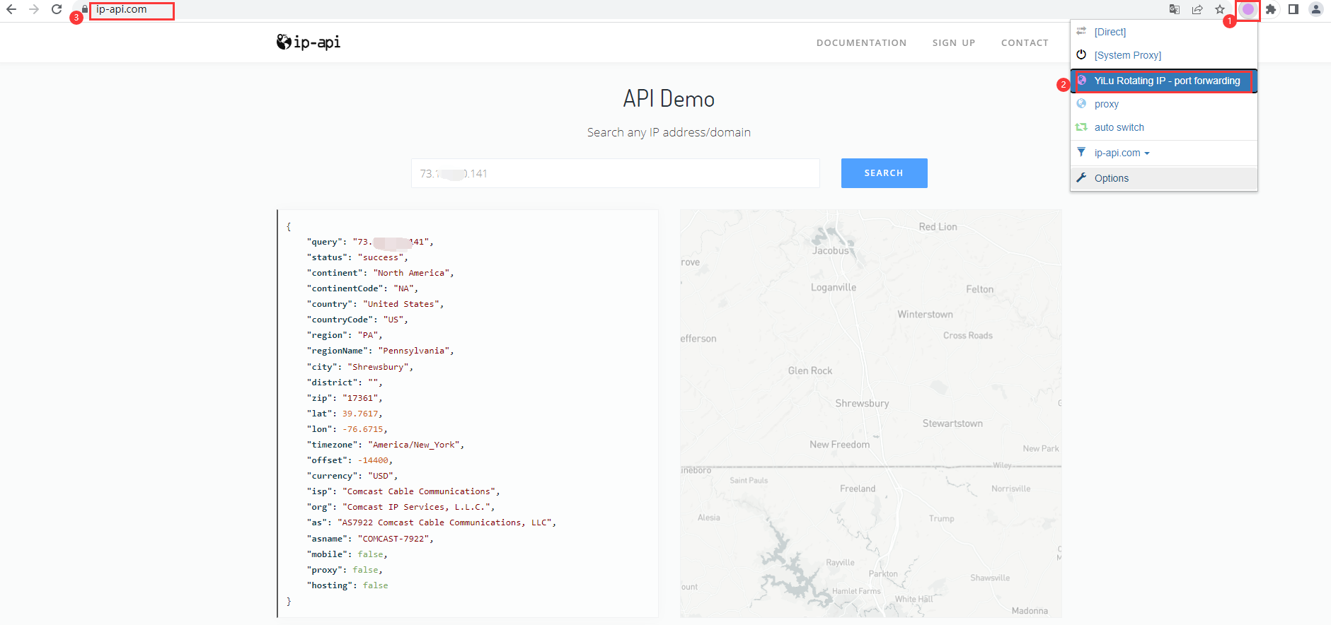Share this page using the share icon
This screenshot has height=625, width=1331.
1197,9
